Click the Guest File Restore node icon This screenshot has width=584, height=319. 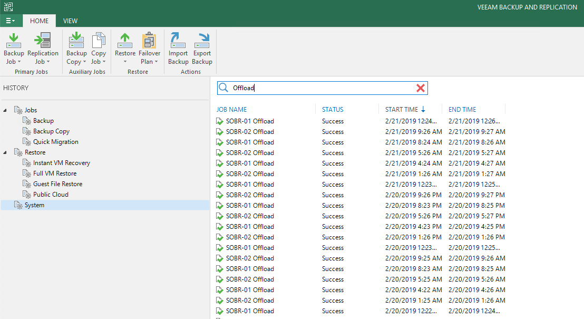click(27, 183)
